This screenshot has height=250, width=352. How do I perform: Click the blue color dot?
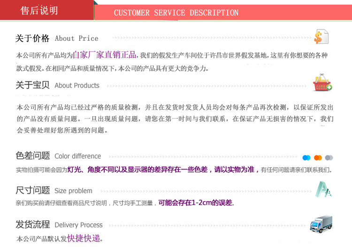(306, 158)
